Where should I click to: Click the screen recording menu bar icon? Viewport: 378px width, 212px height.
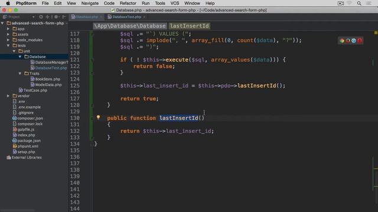(341, 3)
